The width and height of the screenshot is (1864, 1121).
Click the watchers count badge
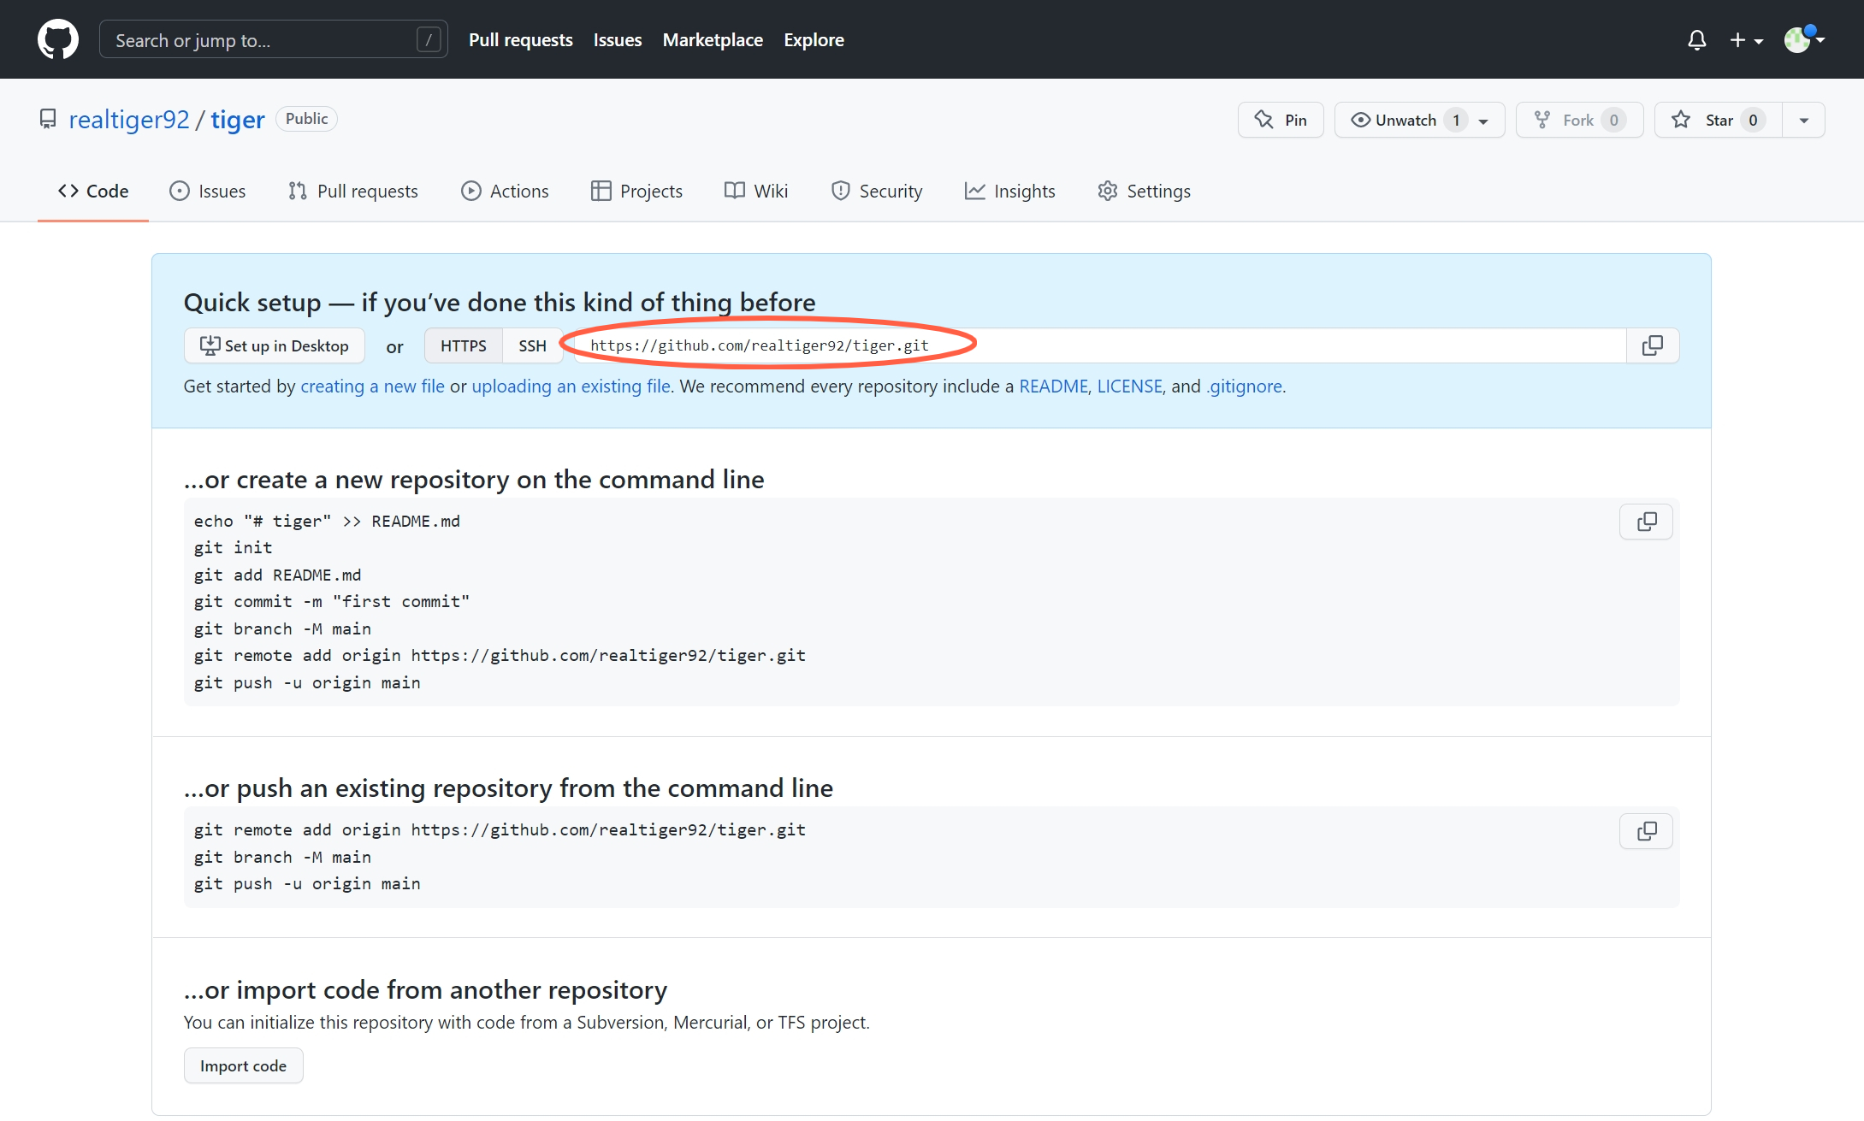point(1456,121)
